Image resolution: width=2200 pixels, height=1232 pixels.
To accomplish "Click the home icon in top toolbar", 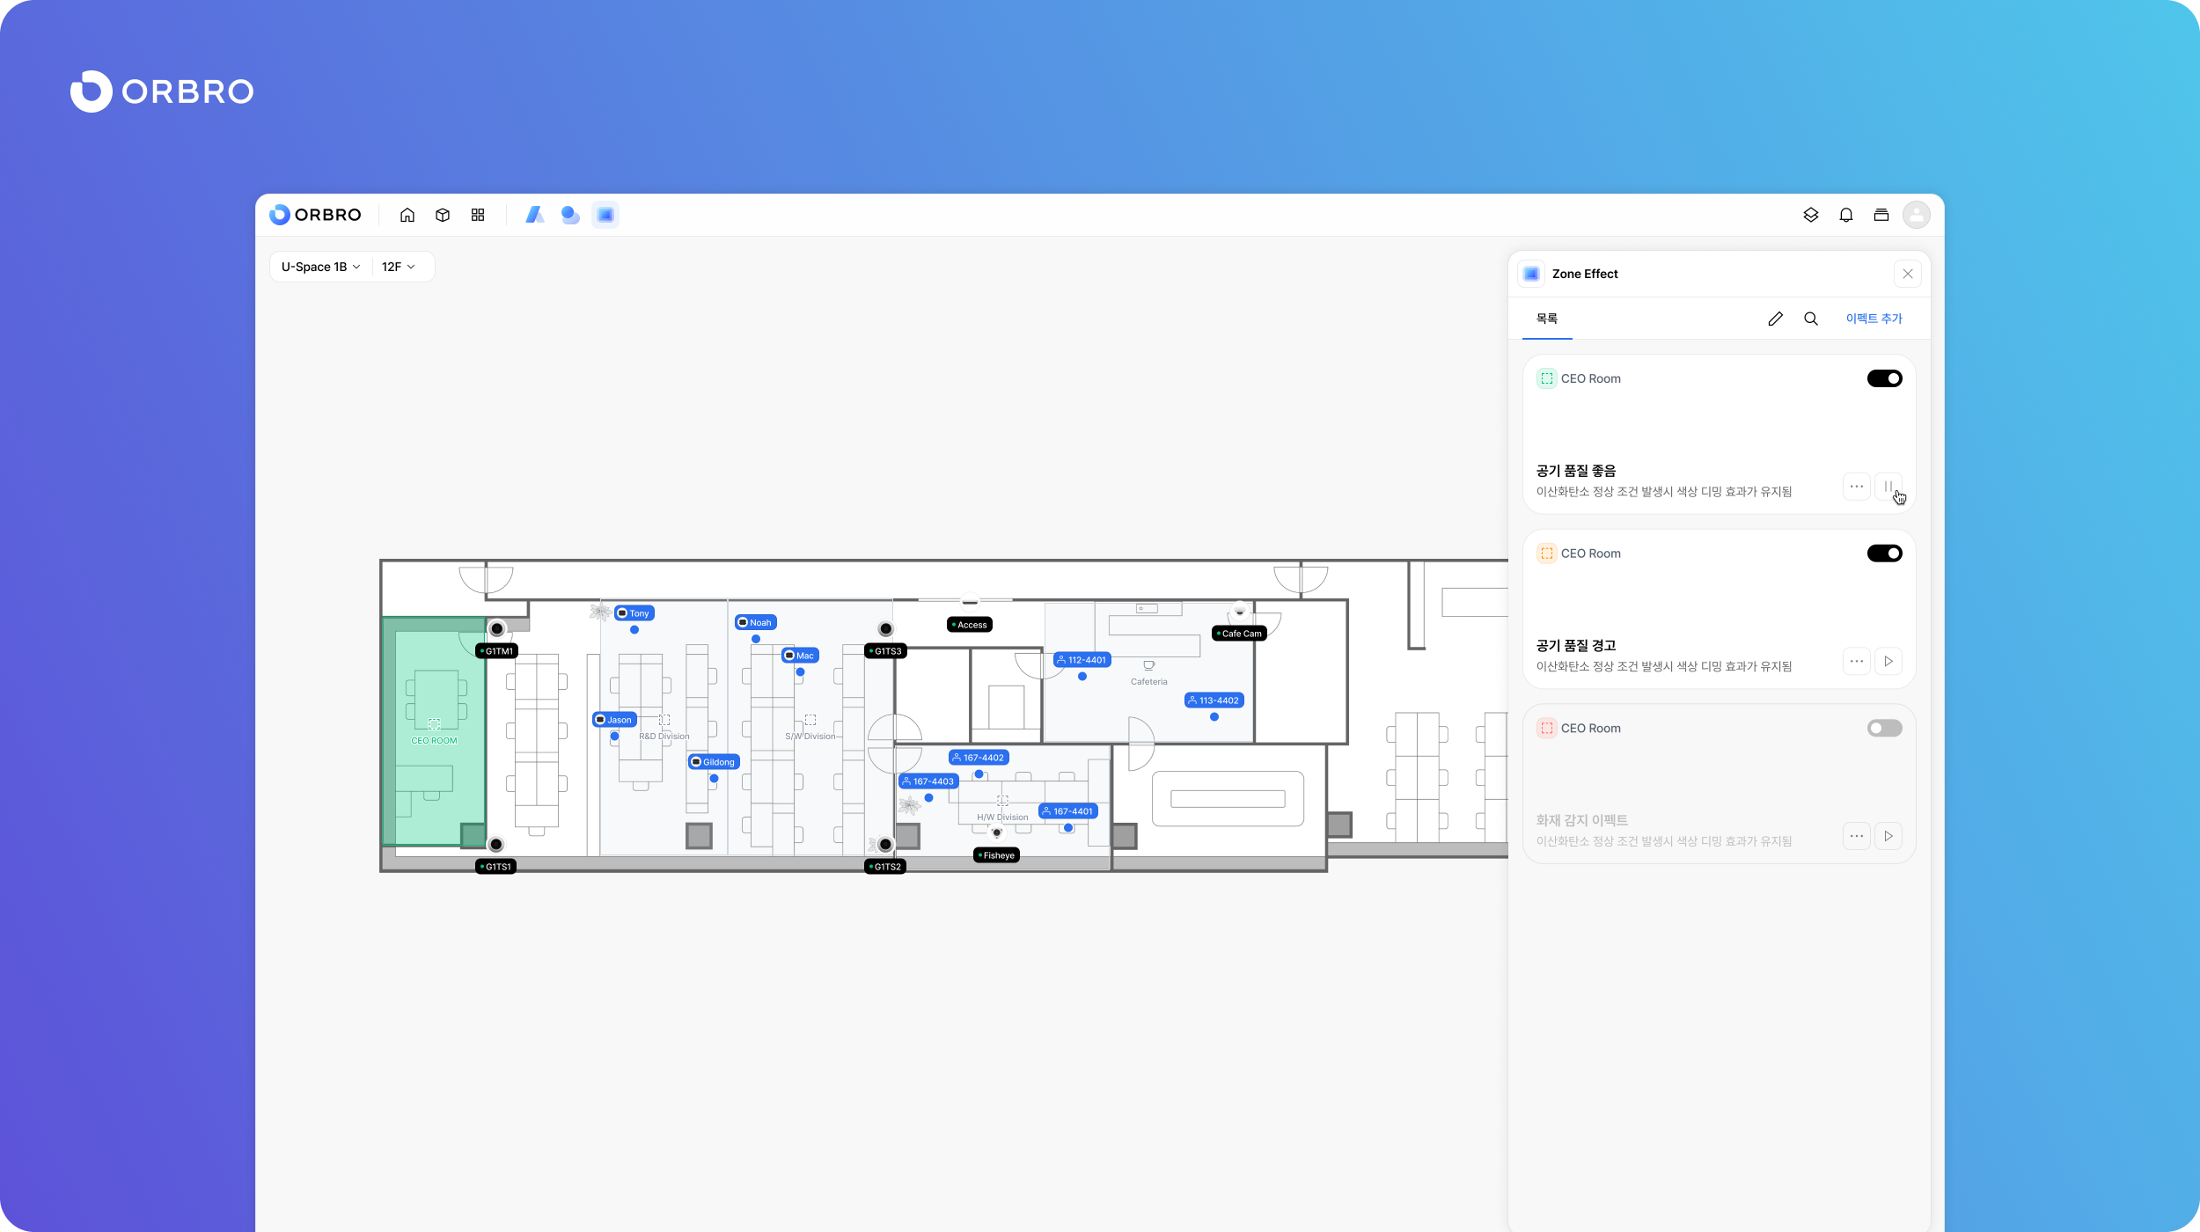I will pyautogui.click(x=407, y=215).
